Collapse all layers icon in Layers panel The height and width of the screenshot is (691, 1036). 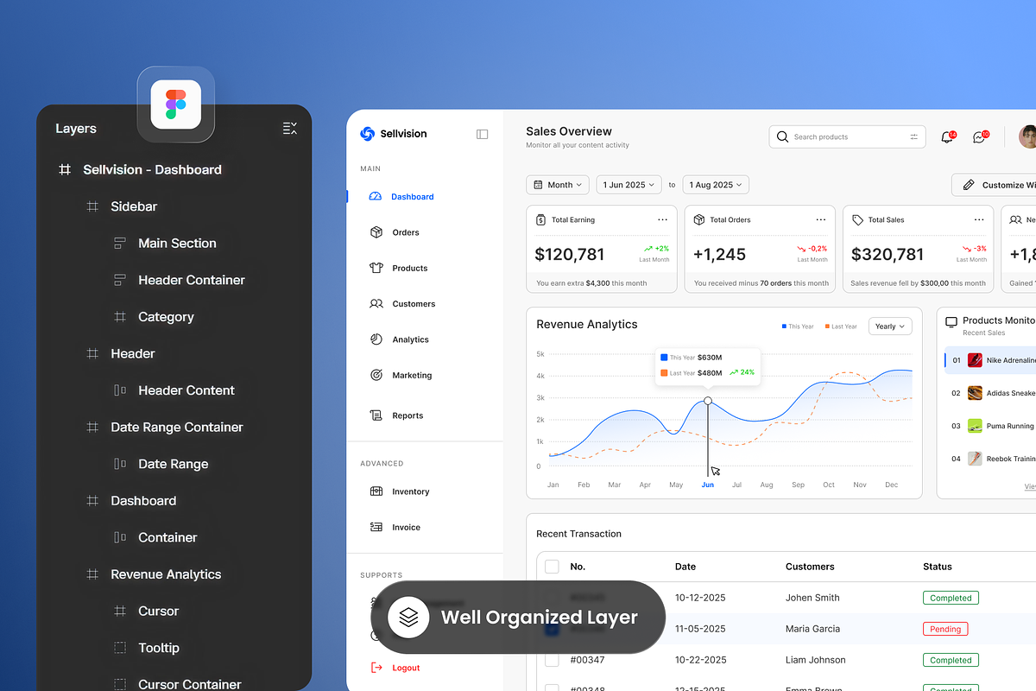tap(290, 129)
